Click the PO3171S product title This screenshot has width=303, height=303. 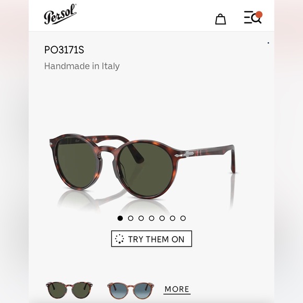click(x=64, y=50)
